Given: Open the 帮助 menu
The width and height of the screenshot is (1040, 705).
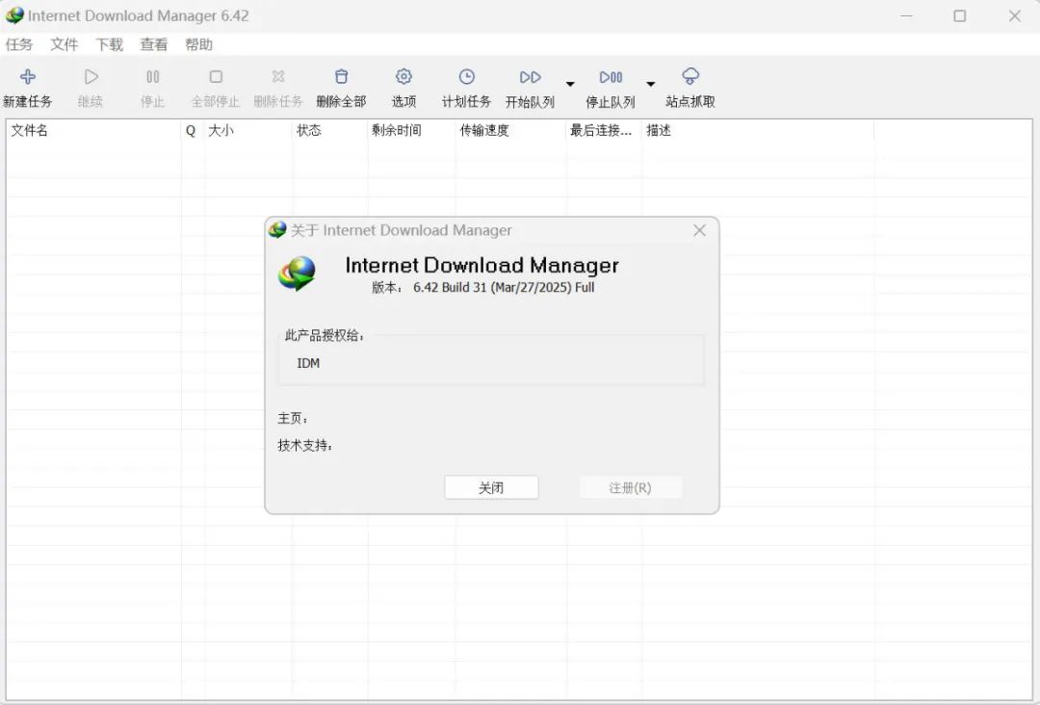Looking at the screenshot, I should point(199,44).
